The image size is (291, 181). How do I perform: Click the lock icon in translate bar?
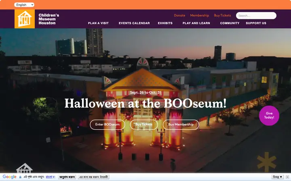point(20,177)
